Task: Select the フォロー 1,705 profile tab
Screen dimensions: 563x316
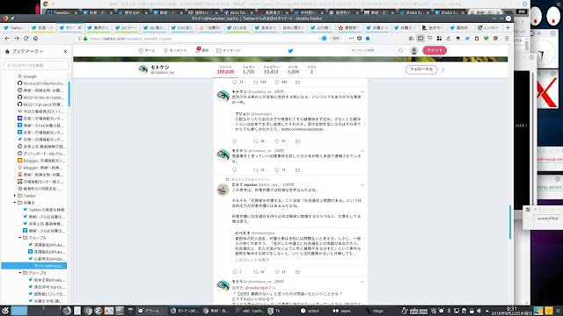Action: (248, 69)
